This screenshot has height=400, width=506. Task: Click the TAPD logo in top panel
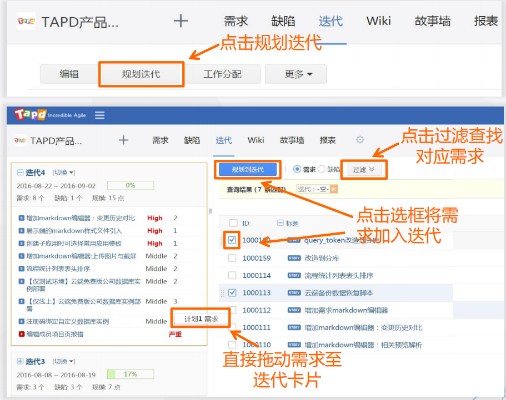pyautogui.click(x=26, y=21)
